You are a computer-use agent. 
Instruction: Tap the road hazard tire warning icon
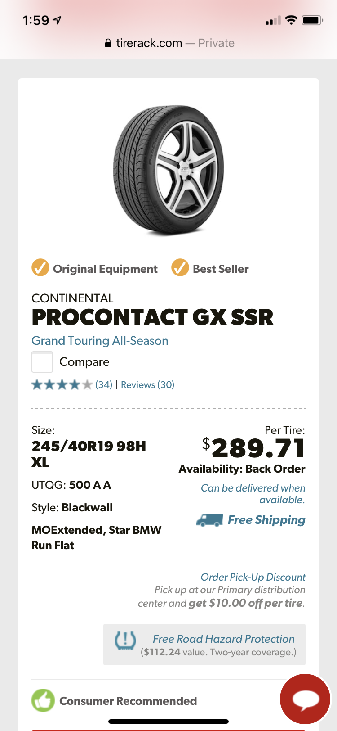[125, 640]
